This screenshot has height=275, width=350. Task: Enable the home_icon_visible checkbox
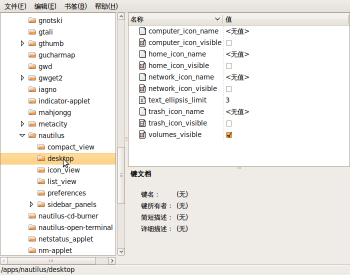(229, 66)
